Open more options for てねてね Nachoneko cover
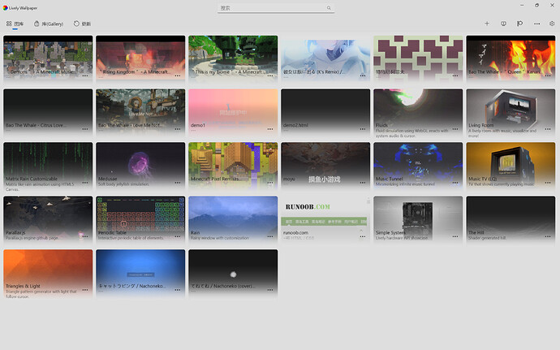Viewport: 560px width, 350px height. coord(270,290)
